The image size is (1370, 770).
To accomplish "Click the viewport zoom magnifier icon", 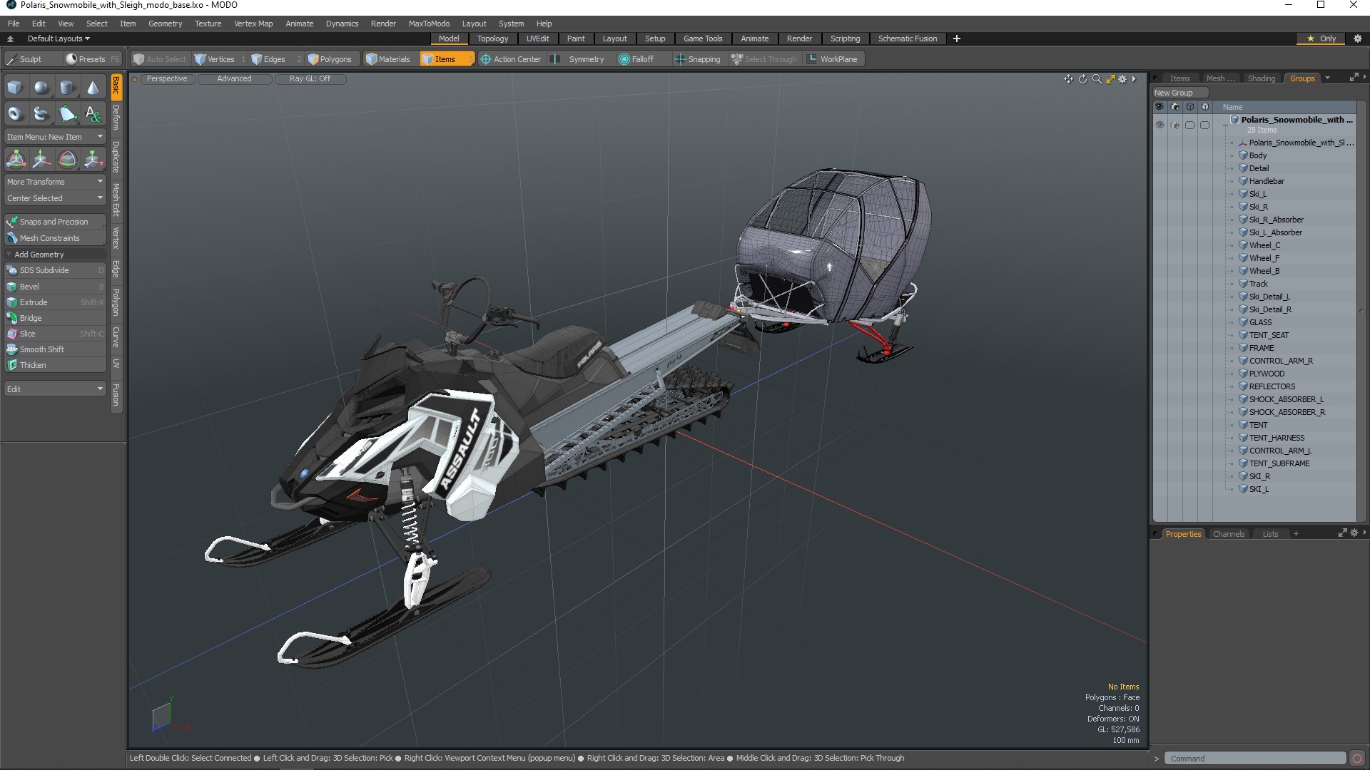I will tap(1097, 79).
